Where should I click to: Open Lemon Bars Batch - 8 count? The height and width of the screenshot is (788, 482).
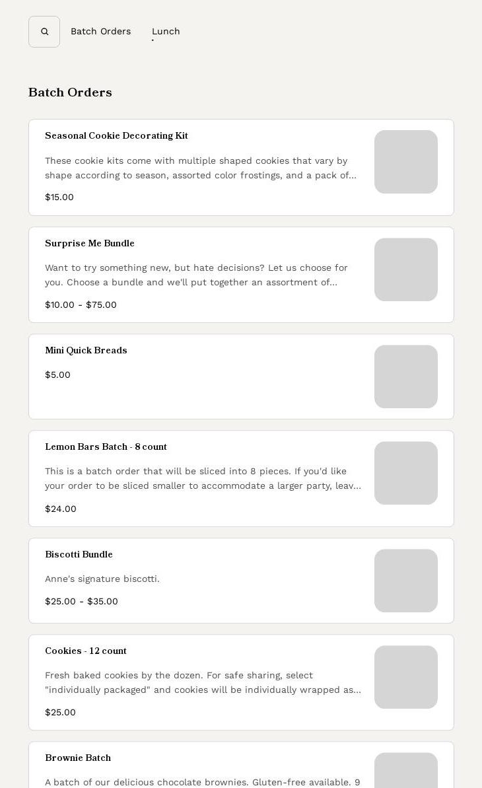106,447
